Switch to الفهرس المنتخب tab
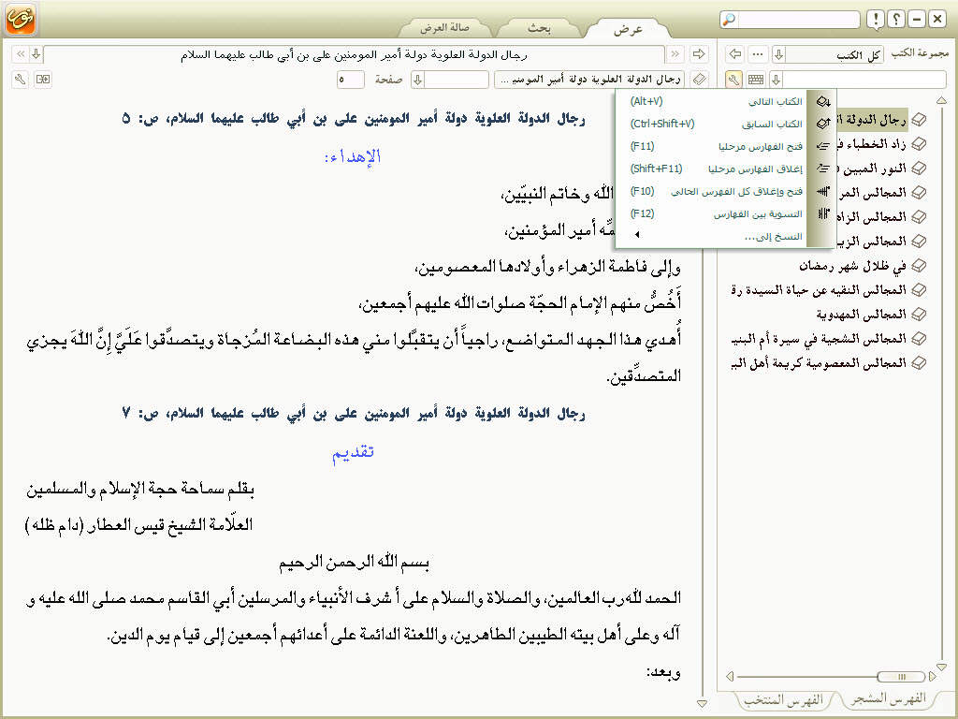 [786, 699]
